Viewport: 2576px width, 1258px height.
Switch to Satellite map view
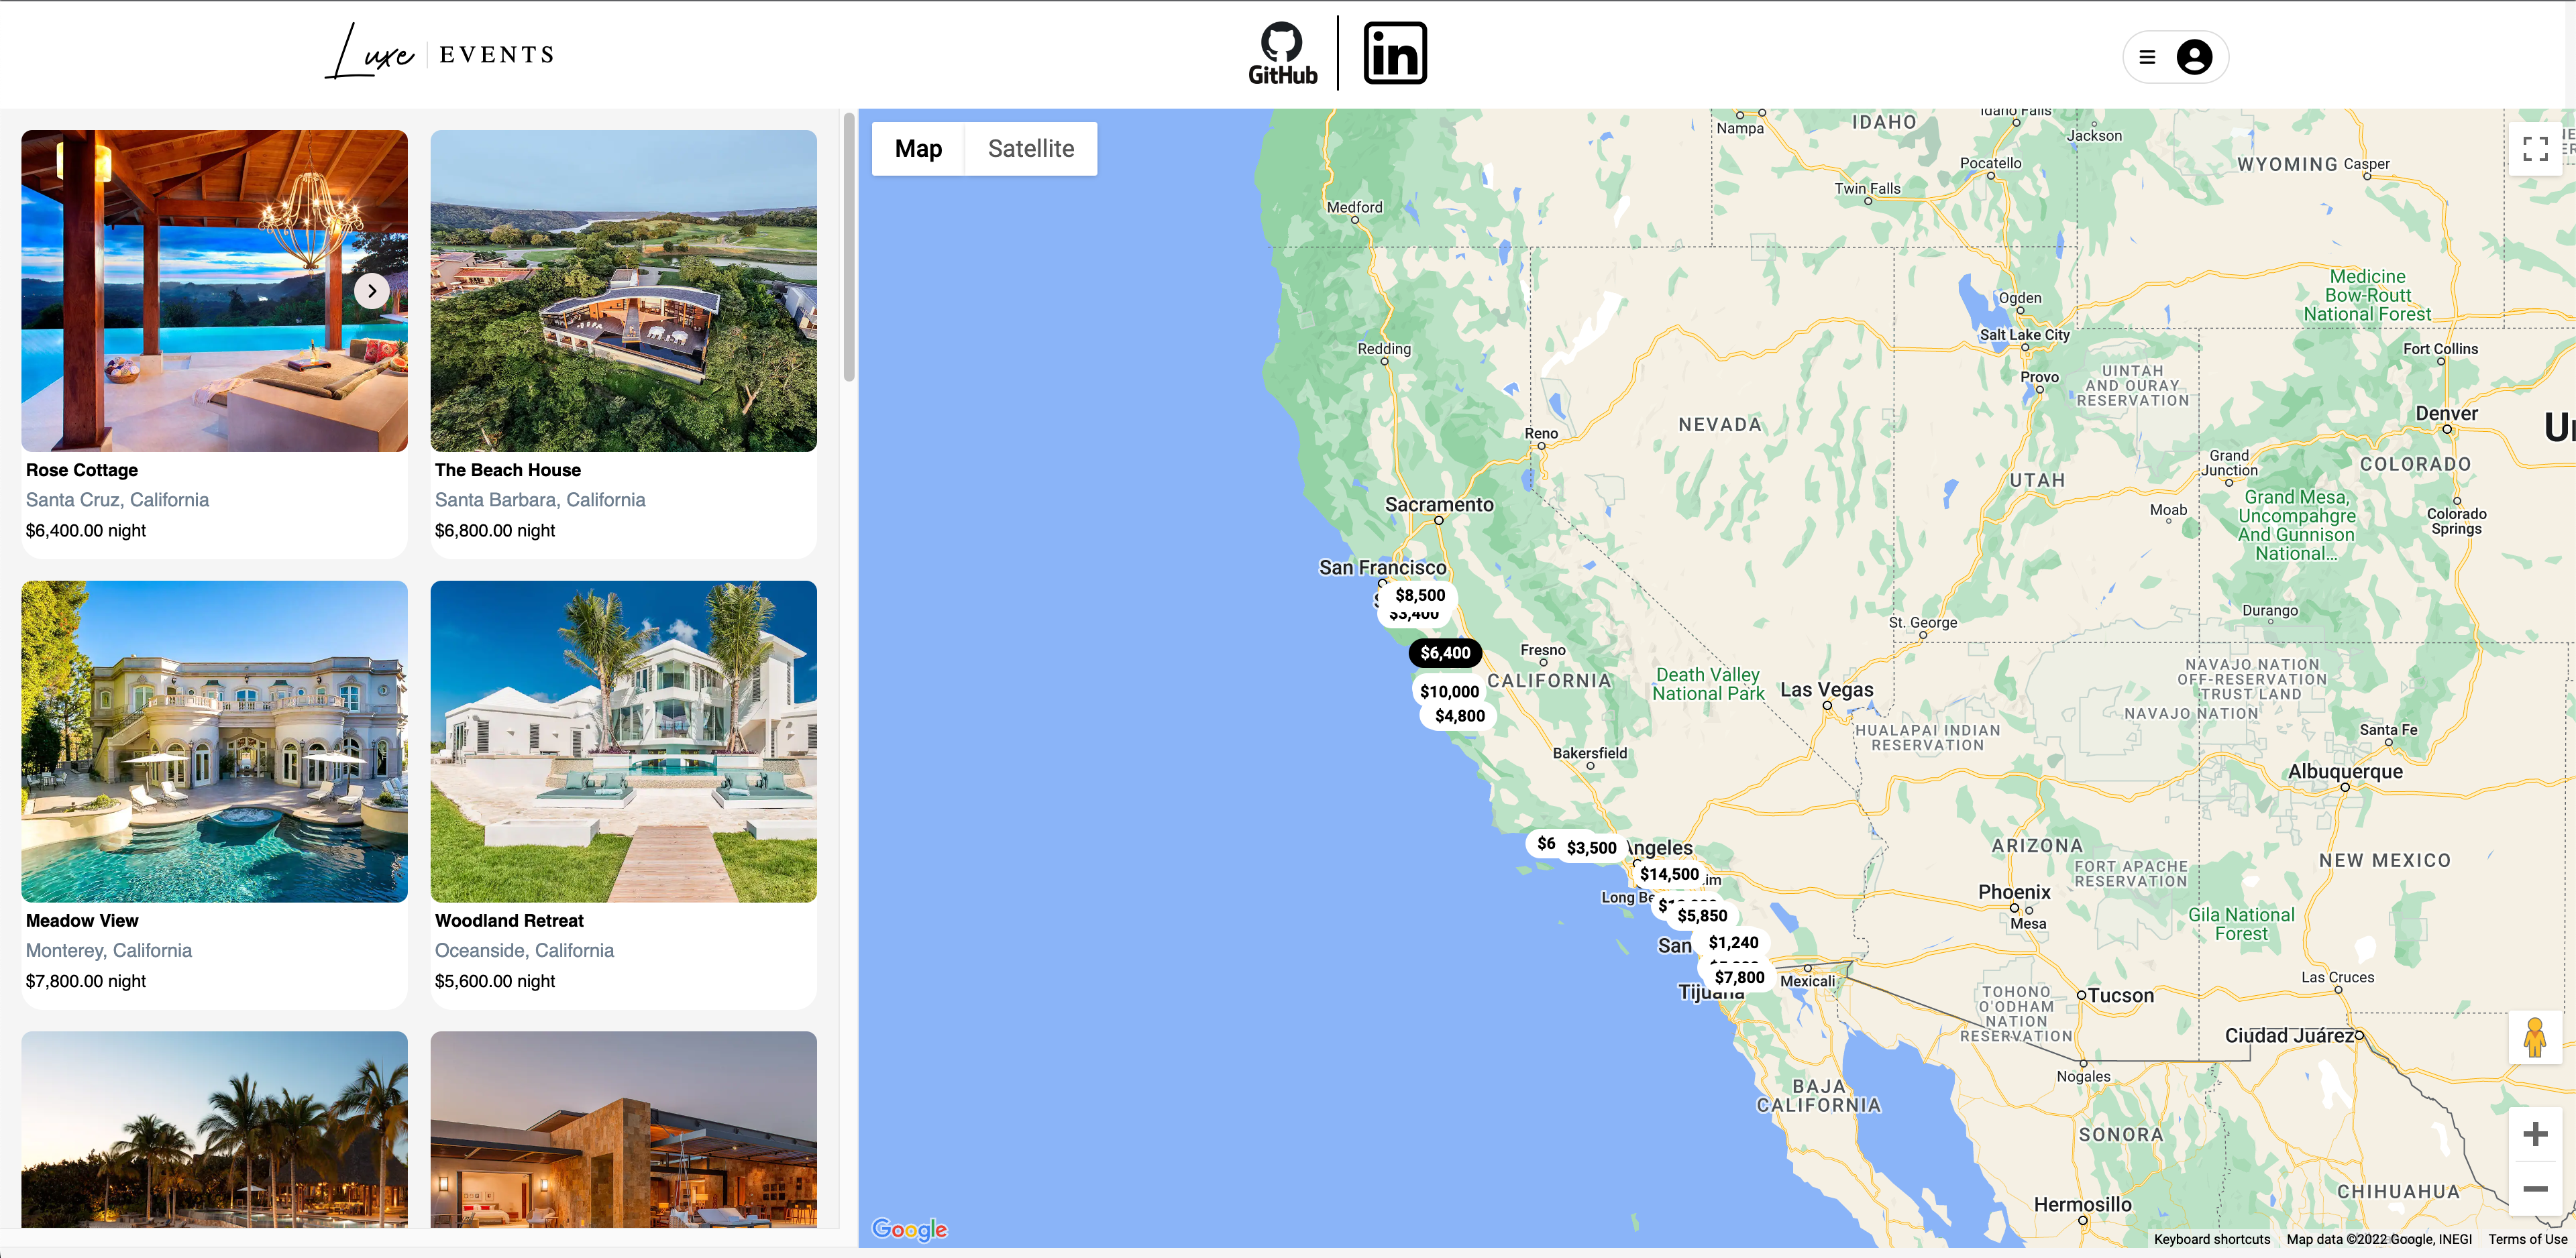[1030, 149]
